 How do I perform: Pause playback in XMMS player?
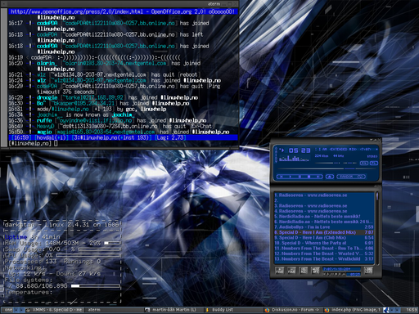(x=300, y=177)
